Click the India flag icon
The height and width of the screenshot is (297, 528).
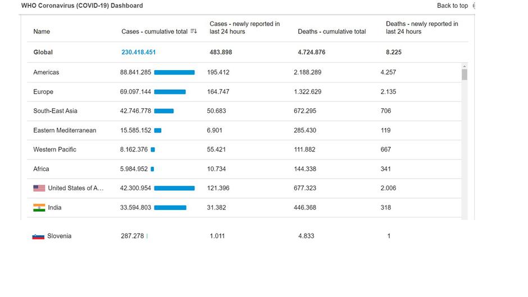(x=39, y=208)
